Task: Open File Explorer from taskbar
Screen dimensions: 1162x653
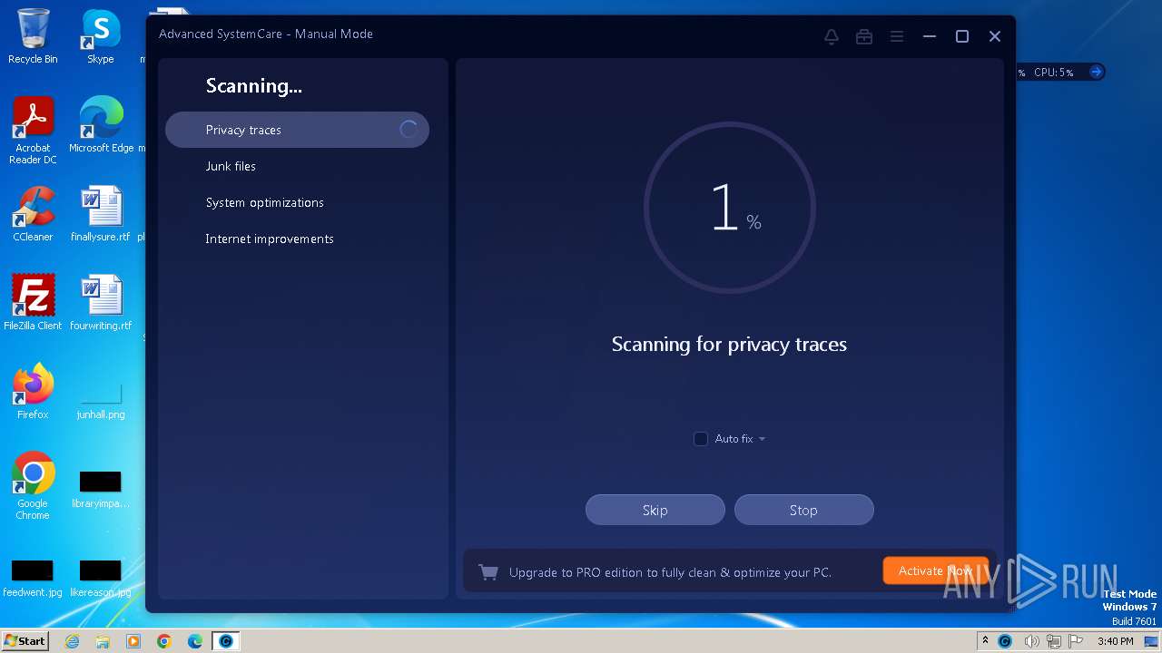Action: point(103,641)
